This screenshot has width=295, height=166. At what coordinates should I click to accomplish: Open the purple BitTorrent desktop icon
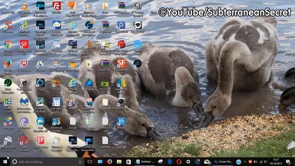coord(24,123)
